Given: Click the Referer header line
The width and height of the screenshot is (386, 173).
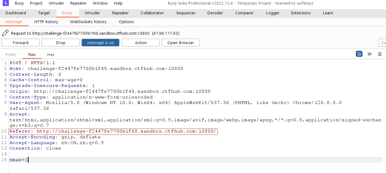Looking at the screenshot, I should 113,131.
